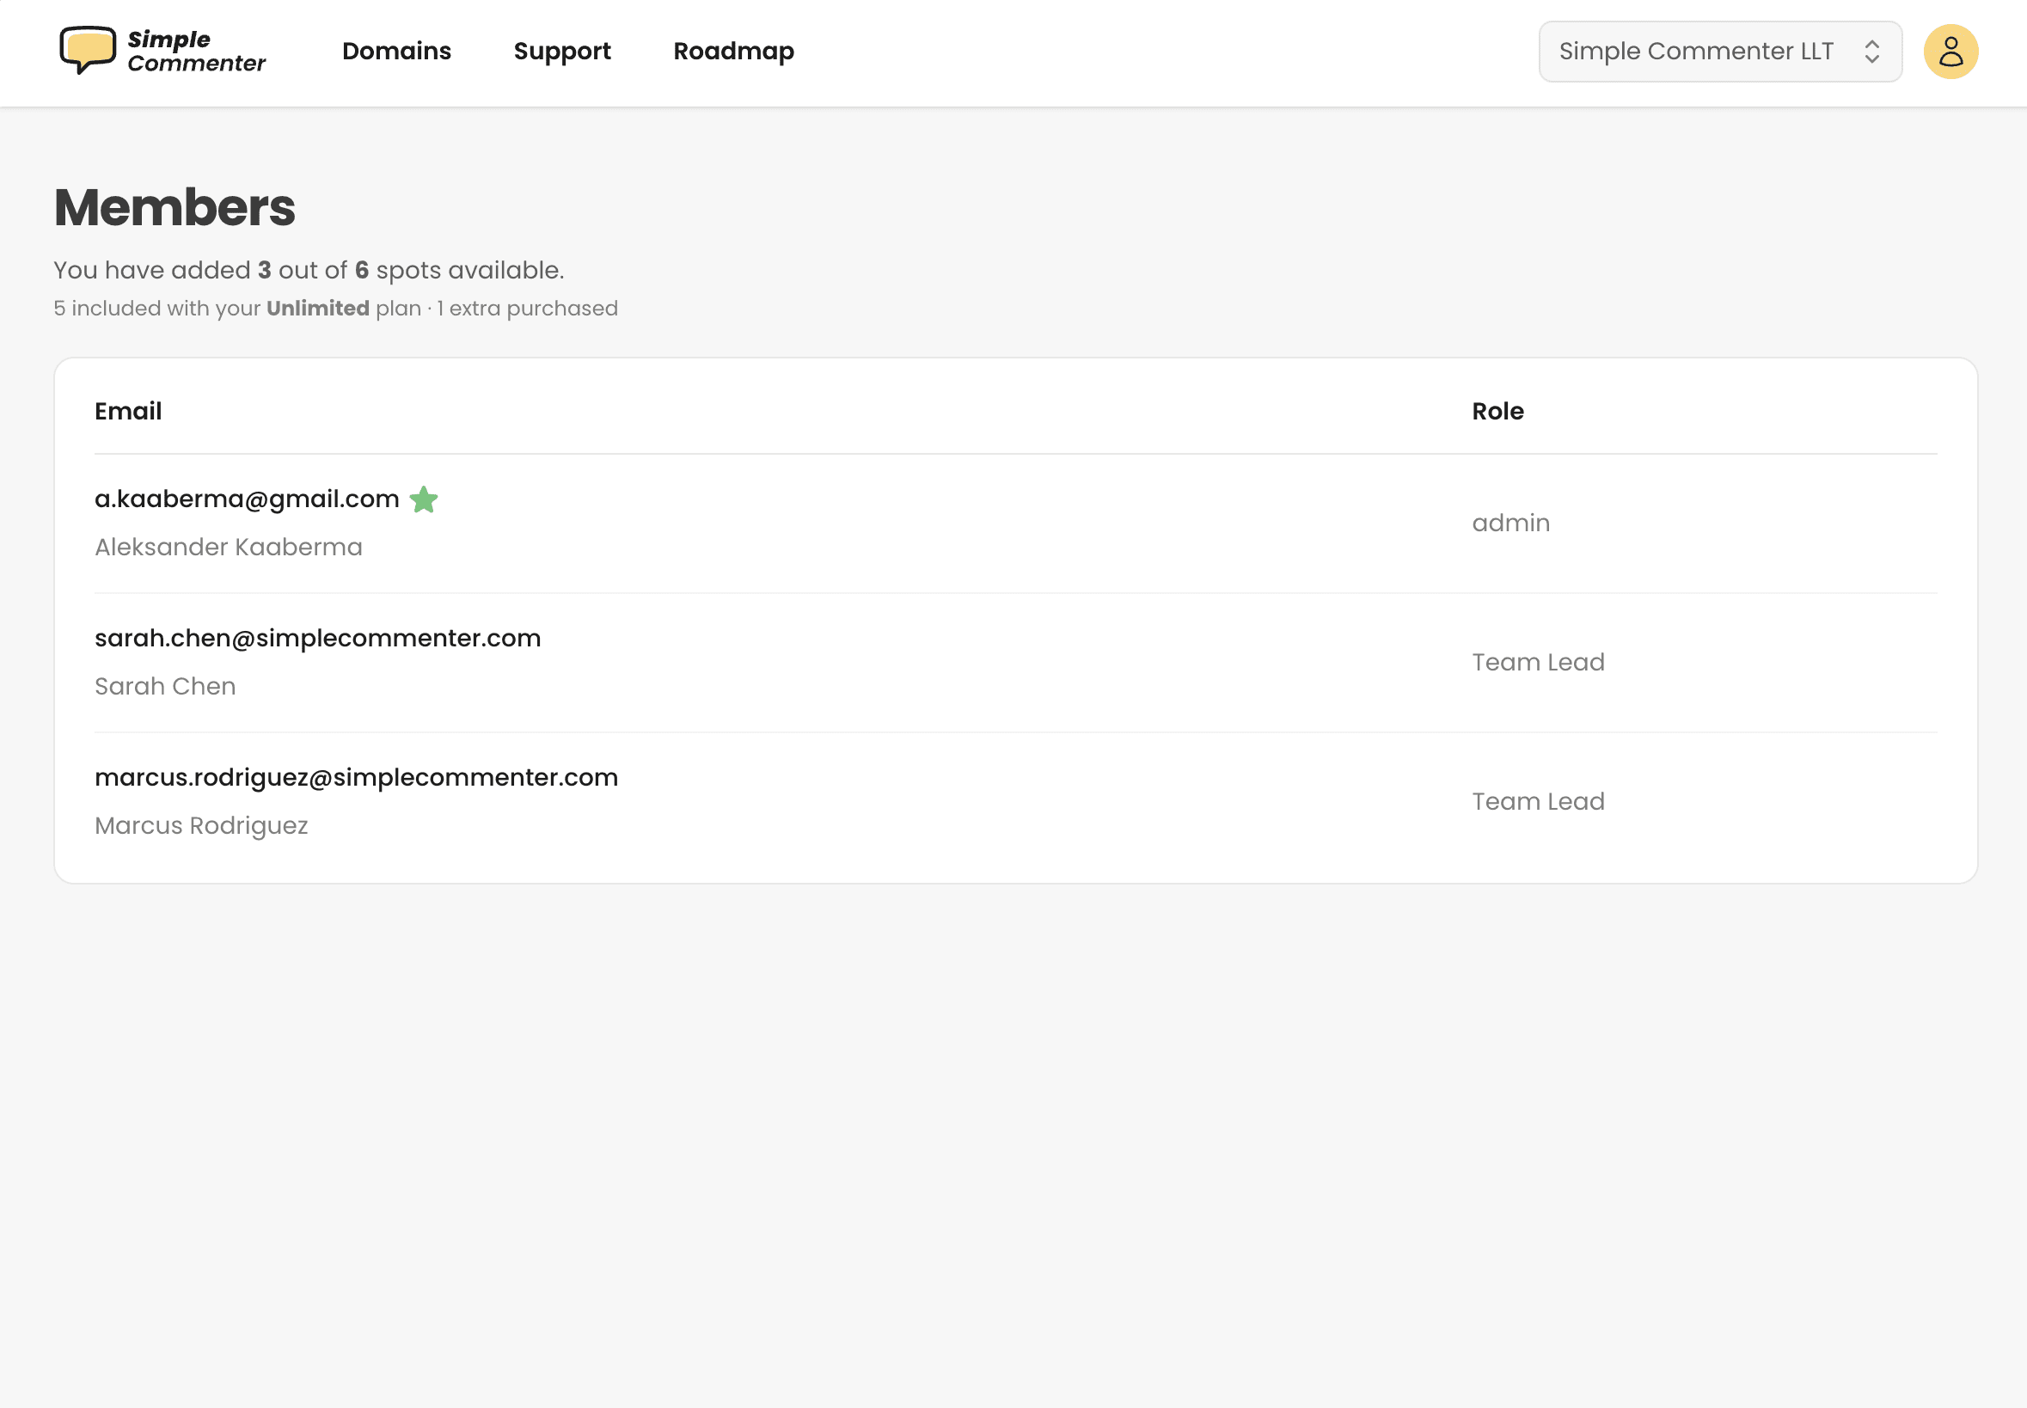Click the email a.kaaberma@gmail.com
The width and height of the screenshot is (2027, 1408).
(246, 499)
